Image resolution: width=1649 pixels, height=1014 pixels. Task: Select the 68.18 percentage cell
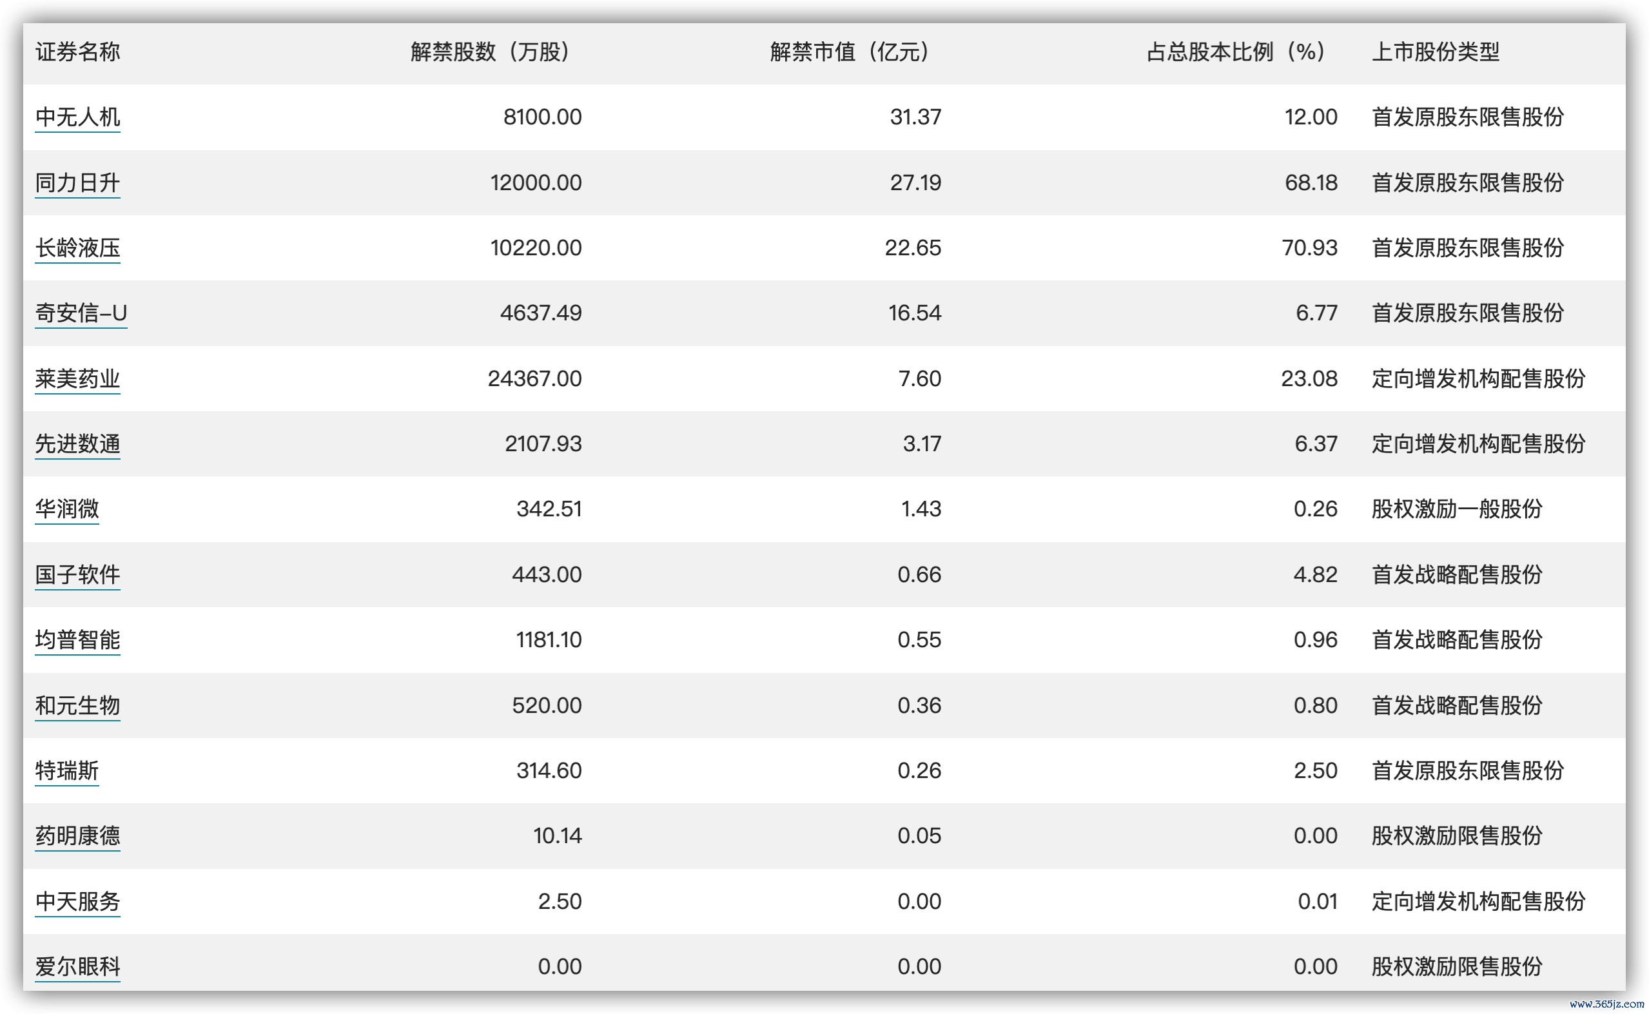(1311, 182)
